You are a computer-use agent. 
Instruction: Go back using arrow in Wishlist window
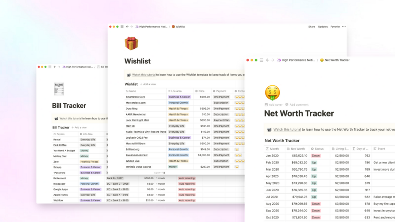pos(127,27)
